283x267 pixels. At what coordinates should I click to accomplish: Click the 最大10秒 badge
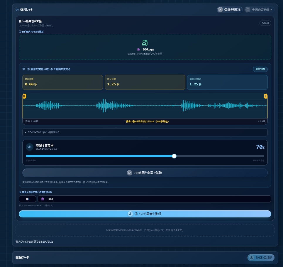coord(260,69)
